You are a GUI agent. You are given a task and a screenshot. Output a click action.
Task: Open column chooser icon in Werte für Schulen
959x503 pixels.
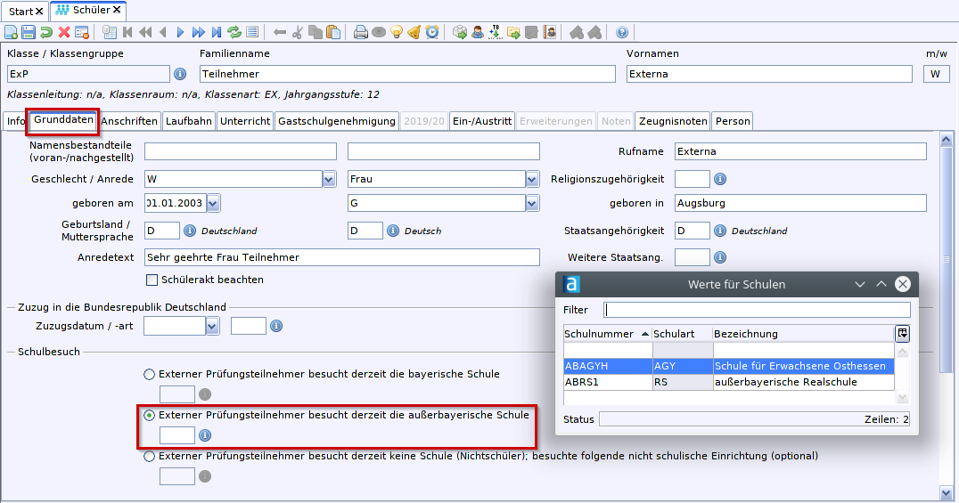(902, 334)
